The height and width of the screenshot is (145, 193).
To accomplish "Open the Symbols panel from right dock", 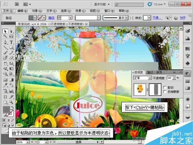I will [187, 63].
